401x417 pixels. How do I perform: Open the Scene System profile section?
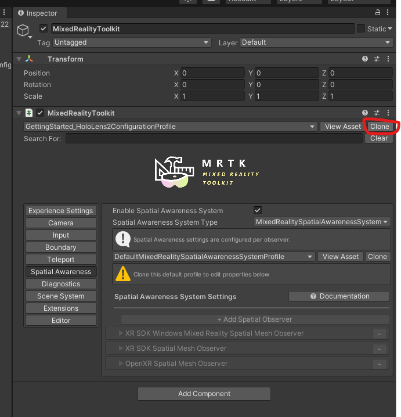tap(61, 296)
